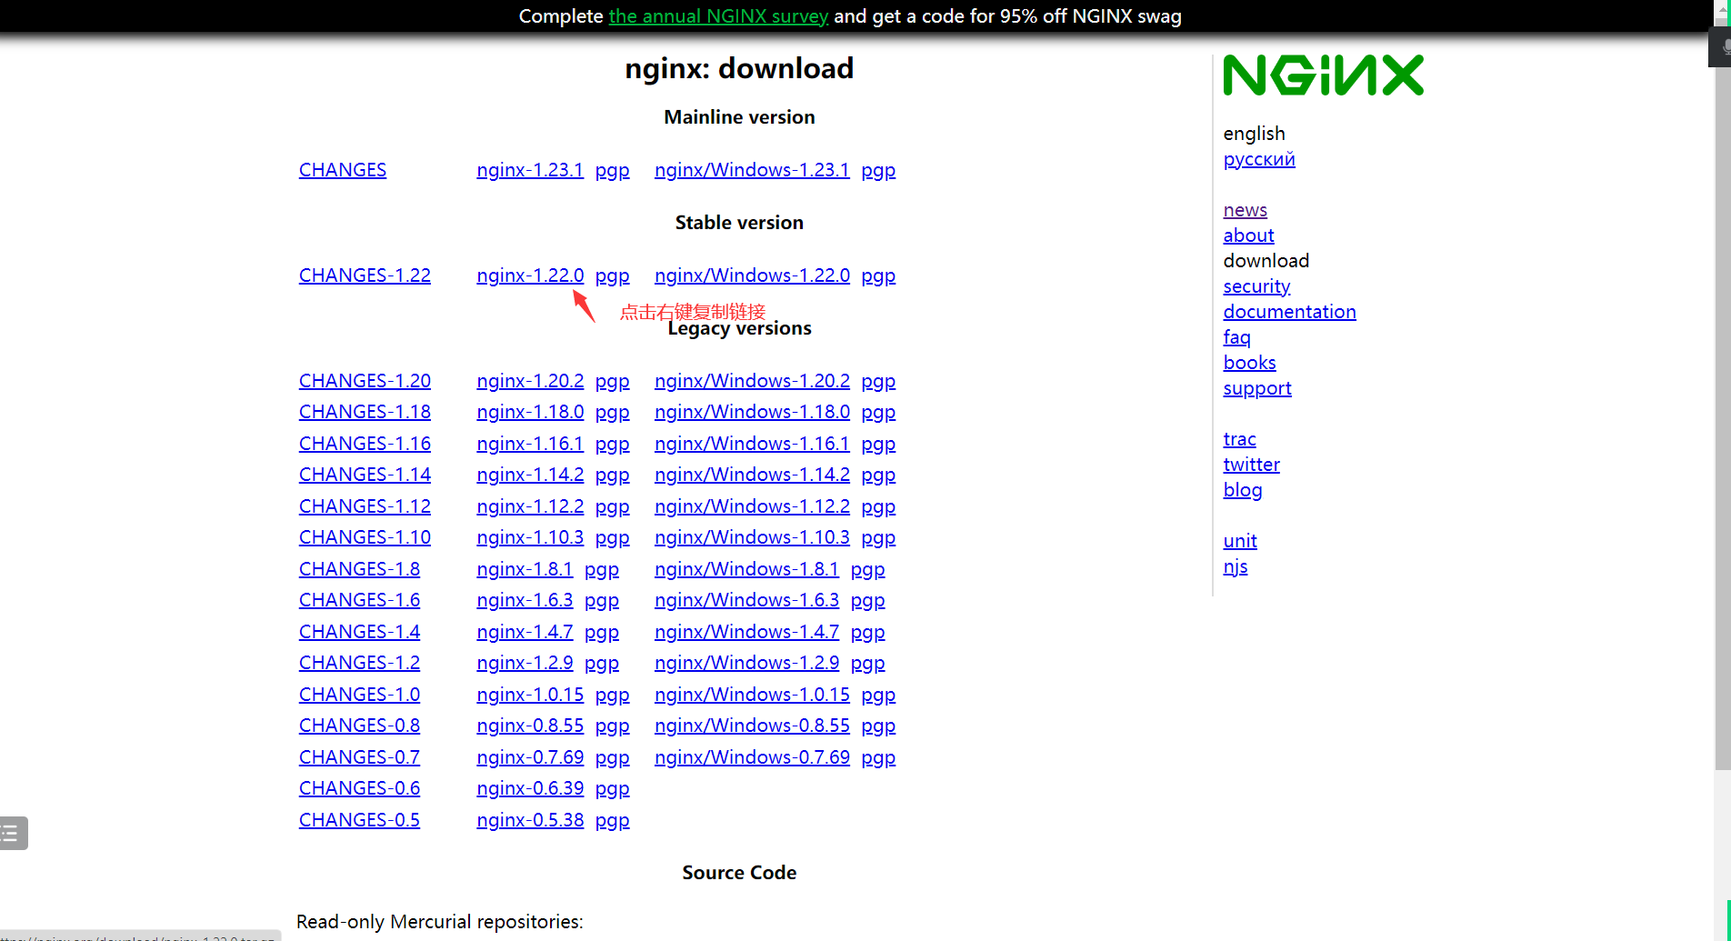Viewport: 1731px width, 941px height.
Task: Open the CHANGES-1.16 link
Action: point(365,444)
